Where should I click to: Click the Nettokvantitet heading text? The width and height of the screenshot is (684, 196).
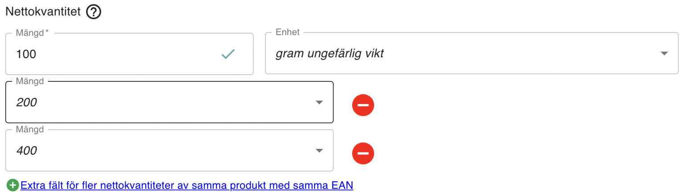(43, 12)
